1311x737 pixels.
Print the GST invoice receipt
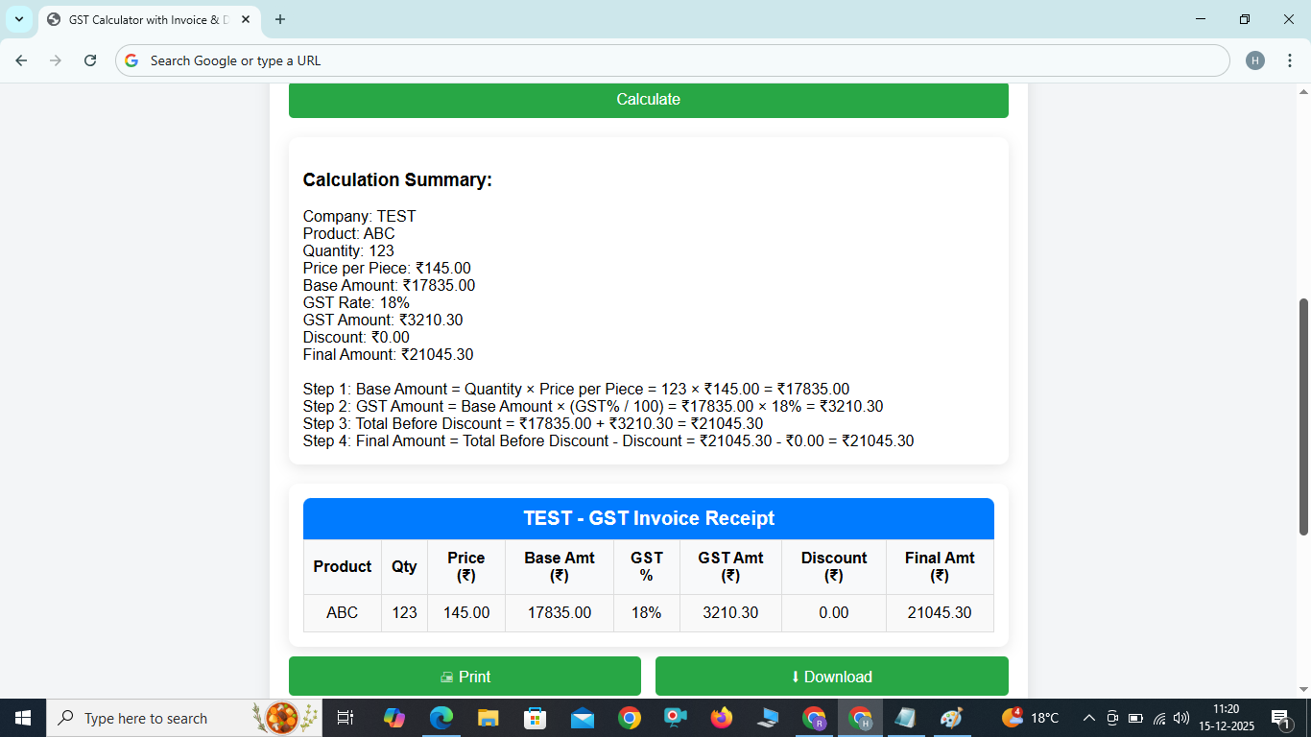point(465,676)
